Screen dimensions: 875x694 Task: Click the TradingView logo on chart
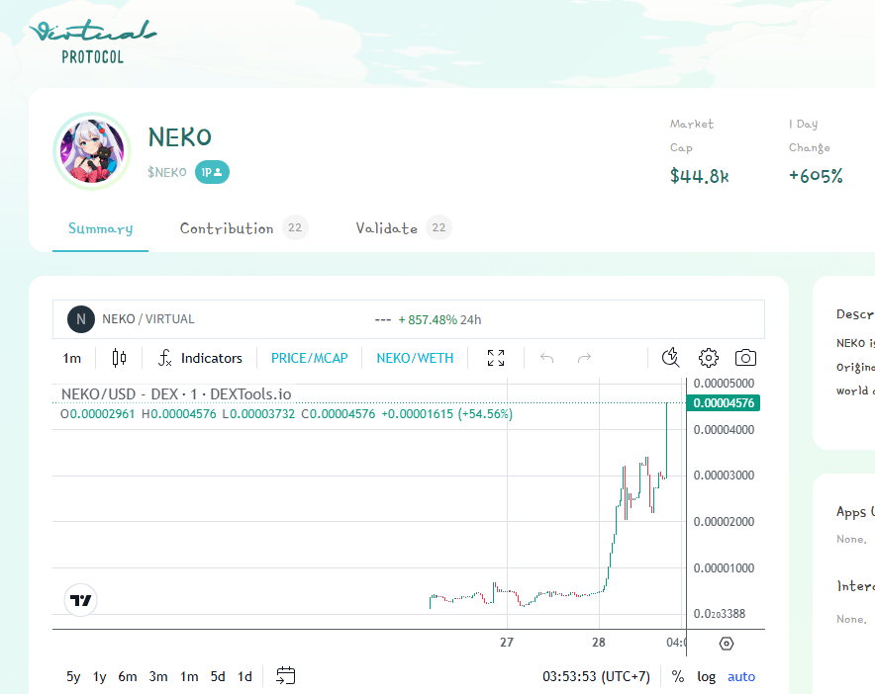[x=81, y=600]
